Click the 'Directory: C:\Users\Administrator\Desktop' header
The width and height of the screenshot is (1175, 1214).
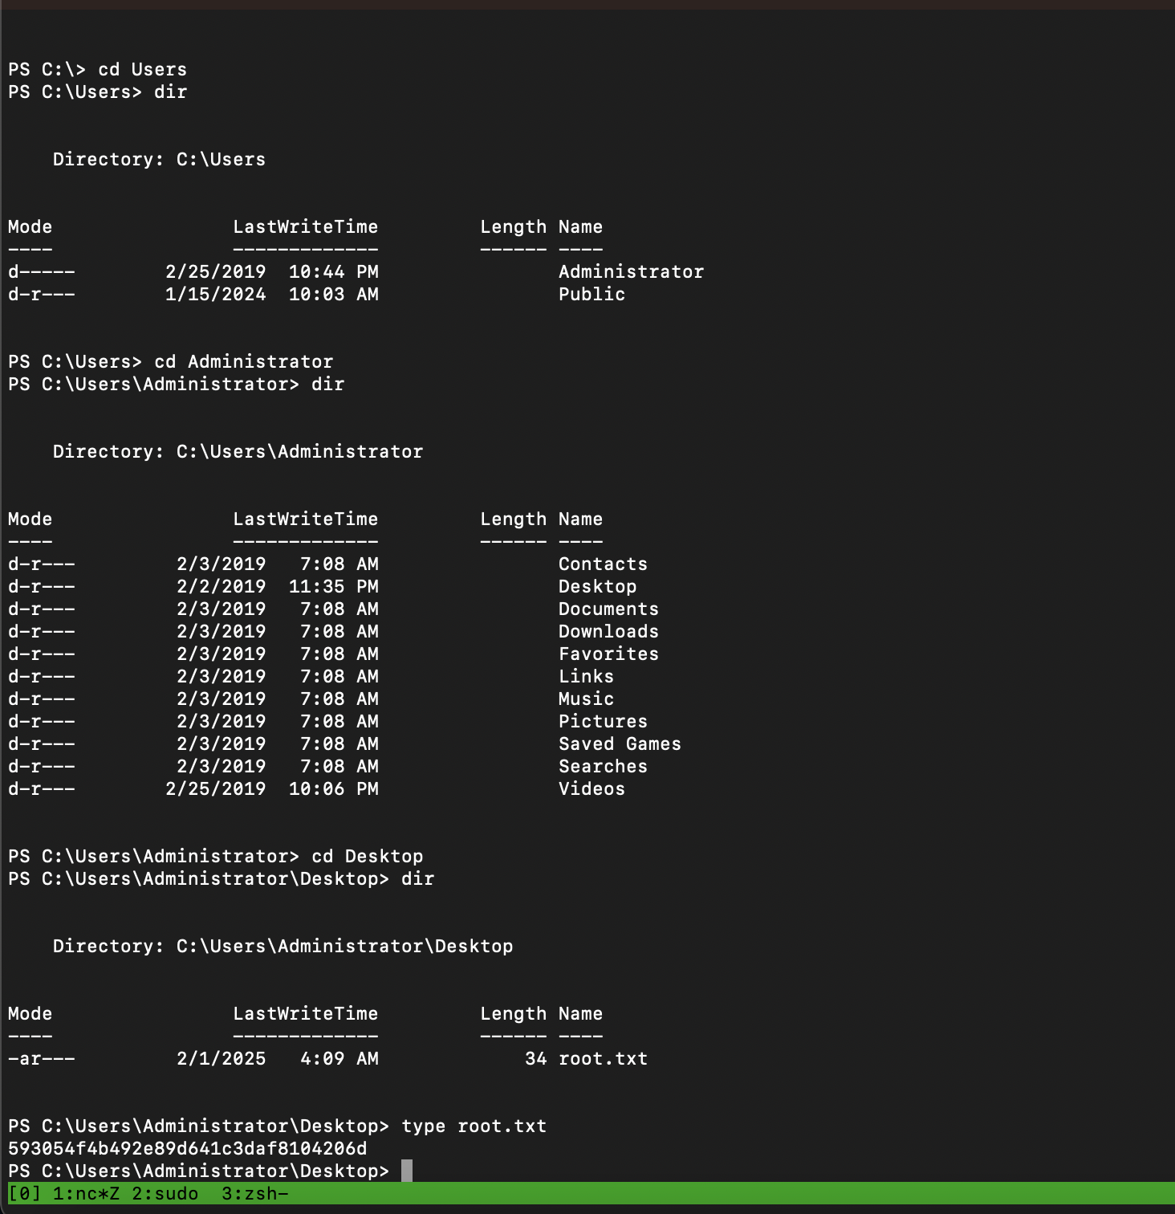[x=283, y=946]
